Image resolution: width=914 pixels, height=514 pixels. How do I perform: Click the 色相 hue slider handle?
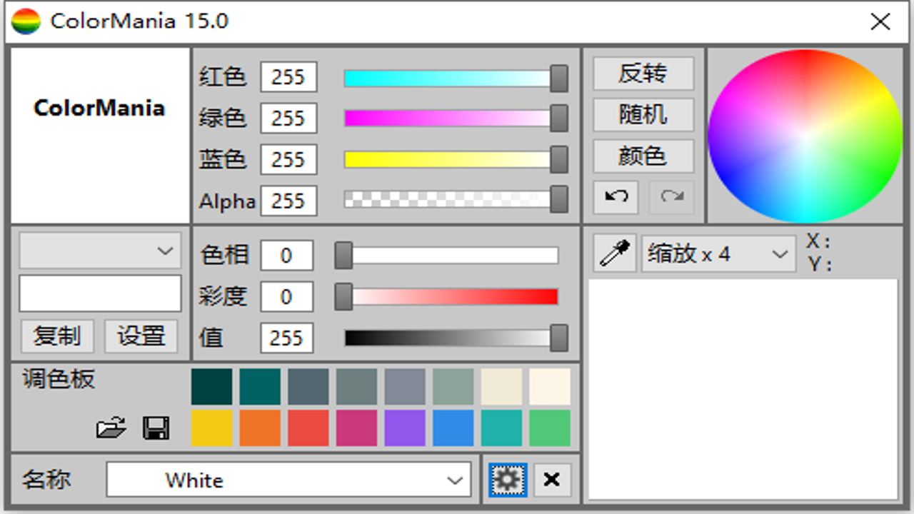click(343, 256)
